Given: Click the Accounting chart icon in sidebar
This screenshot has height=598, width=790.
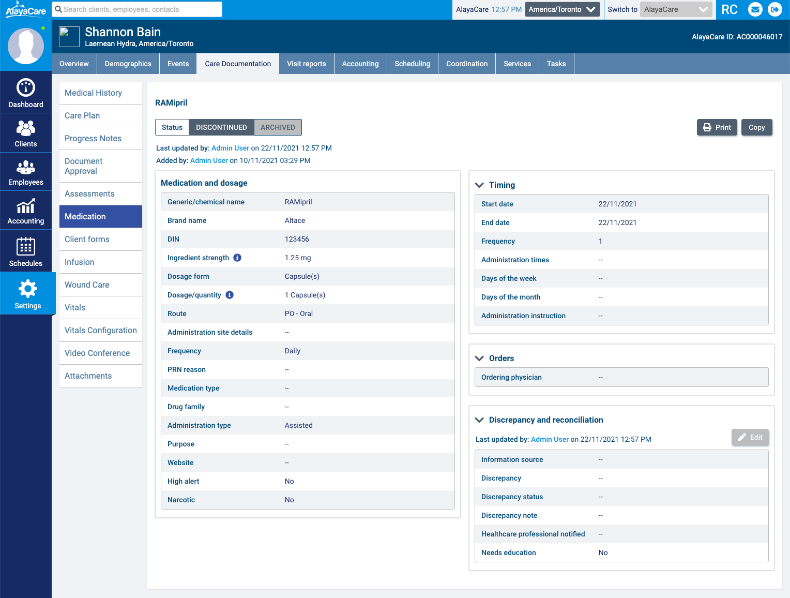Looking at the screenshot, I should click(26, 206).
